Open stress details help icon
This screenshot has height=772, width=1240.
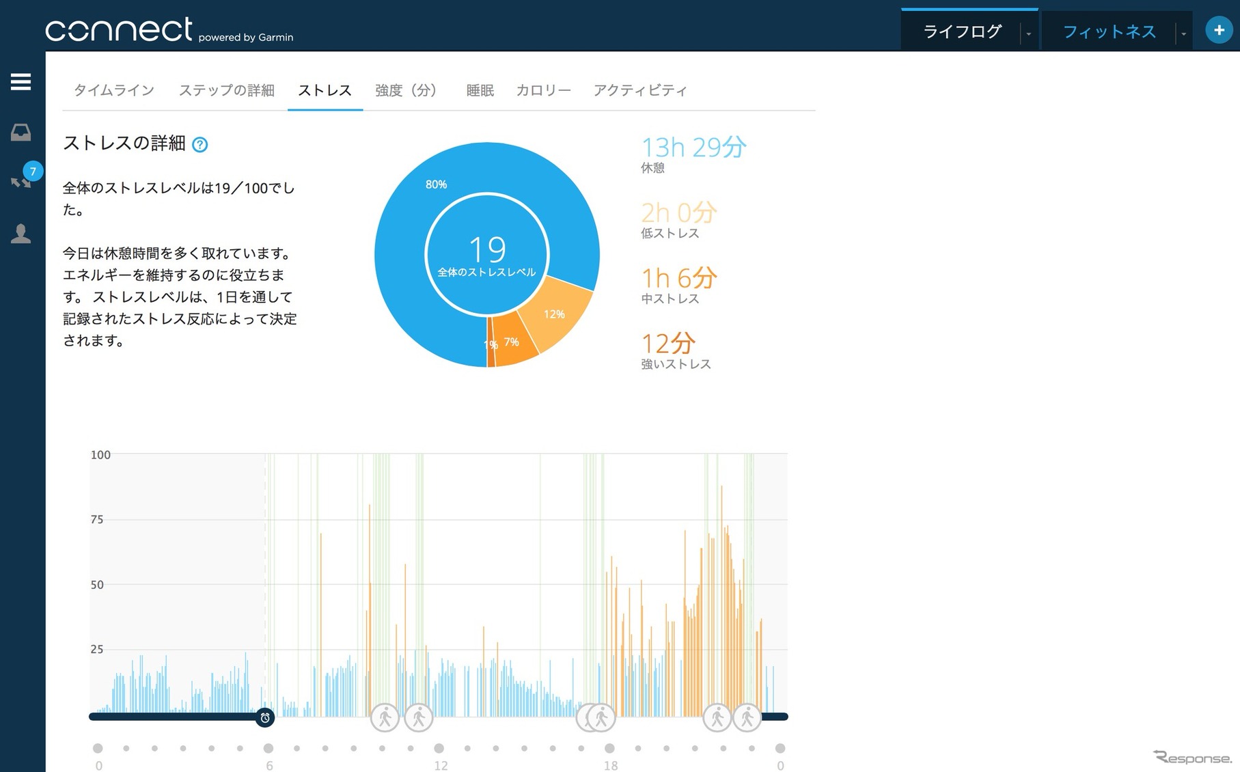(x=199, y=144)
